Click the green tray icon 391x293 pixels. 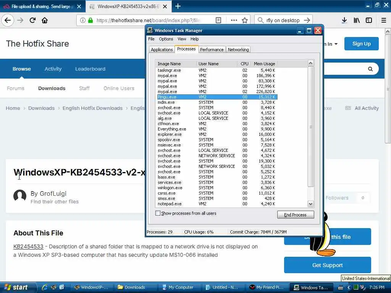coord(355,287)
